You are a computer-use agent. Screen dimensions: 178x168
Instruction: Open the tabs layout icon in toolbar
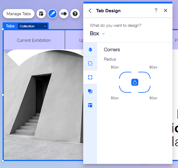[41, 14]
